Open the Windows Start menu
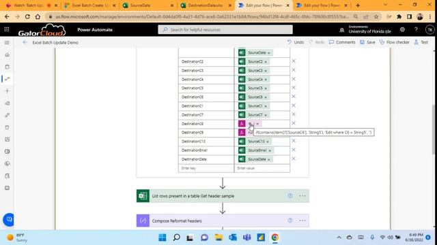The height and width of the screenshot is (245, 437). click(163, 238)
